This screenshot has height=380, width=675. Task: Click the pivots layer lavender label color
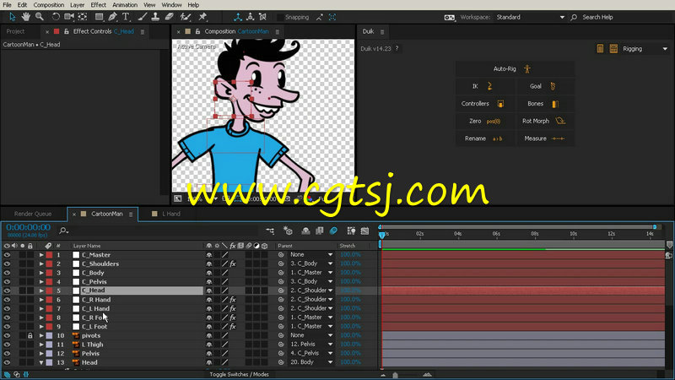[50, 335]
